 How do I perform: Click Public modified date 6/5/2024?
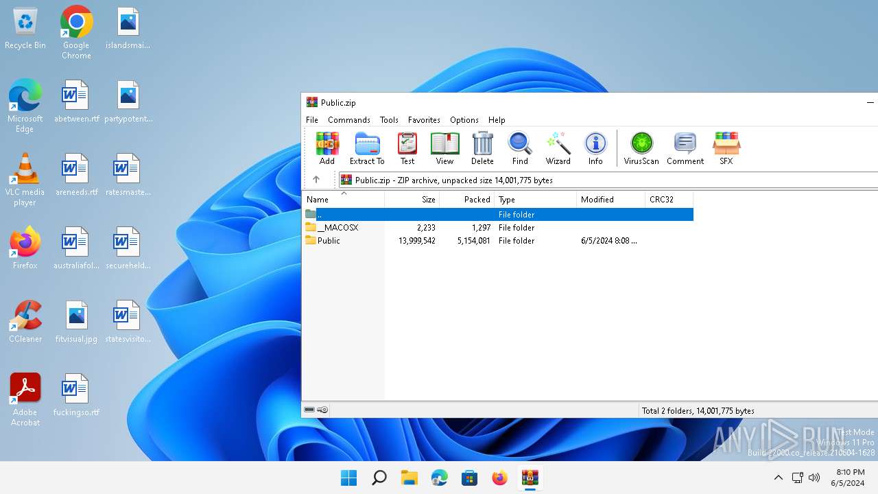608,241
